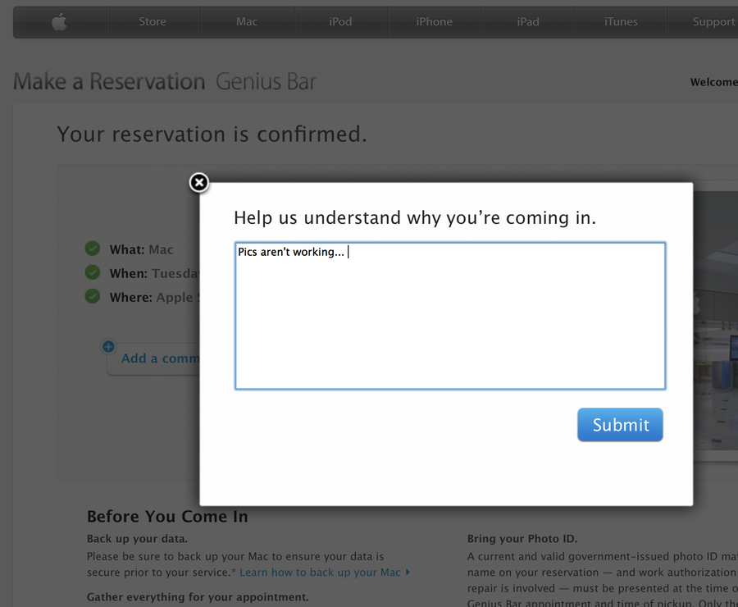Viewport: 738px width, 607px height.
Task: Open the Store tab in the navigation bar
Action: click(153, 21)
